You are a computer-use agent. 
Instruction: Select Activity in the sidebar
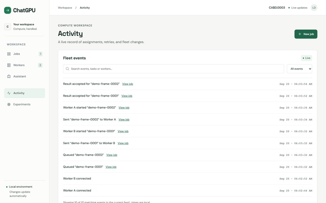(25, 93)
